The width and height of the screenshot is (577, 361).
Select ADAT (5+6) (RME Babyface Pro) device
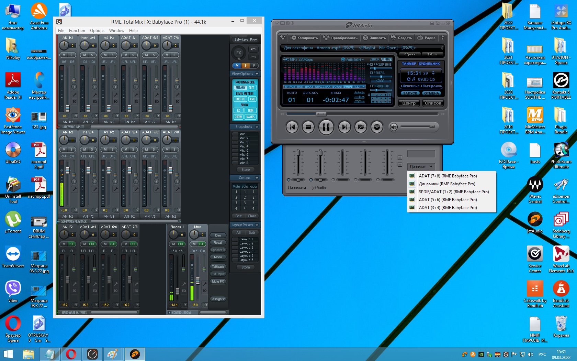click(x=448, y=200)
